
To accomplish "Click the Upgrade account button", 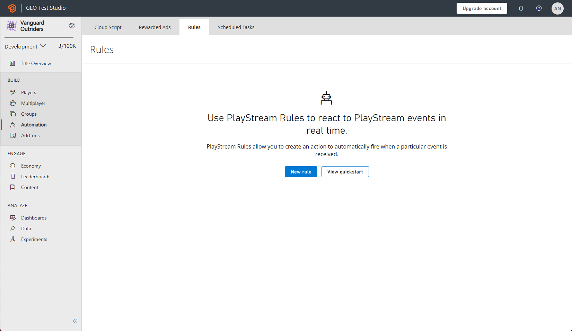I will tap(482, 8).
